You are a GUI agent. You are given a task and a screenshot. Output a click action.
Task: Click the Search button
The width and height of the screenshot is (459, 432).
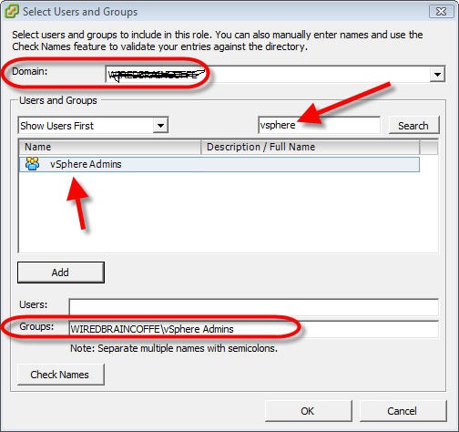(x=413, y=125)
